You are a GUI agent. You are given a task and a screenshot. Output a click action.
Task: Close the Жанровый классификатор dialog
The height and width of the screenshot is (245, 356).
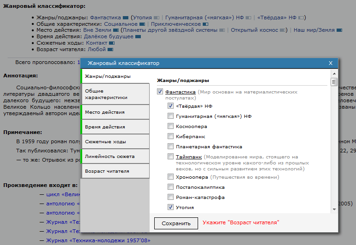click(331, 64)
